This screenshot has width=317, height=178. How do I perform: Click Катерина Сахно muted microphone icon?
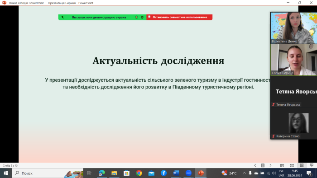274,136
